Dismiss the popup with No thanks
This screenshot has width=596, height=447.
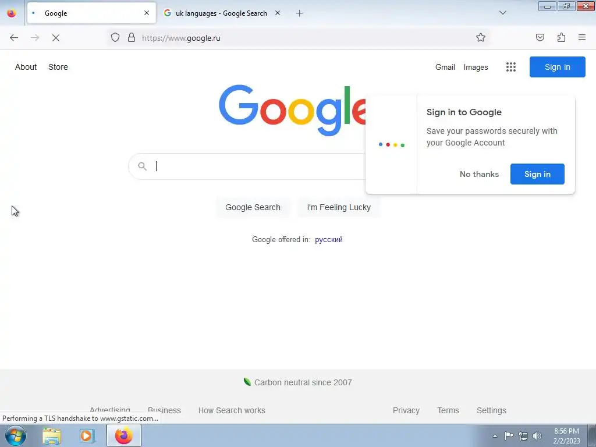pyautogui.click(x=479, y=174)
